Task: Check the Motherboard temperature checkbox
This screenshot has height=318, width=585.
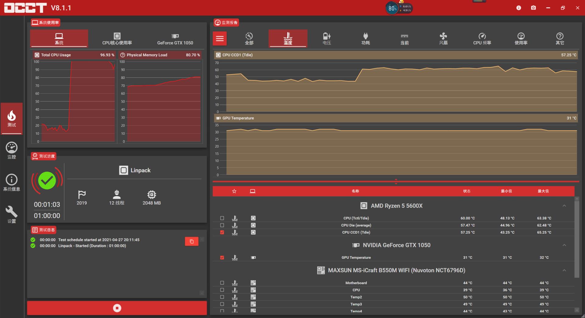Action: coord(222,283)
